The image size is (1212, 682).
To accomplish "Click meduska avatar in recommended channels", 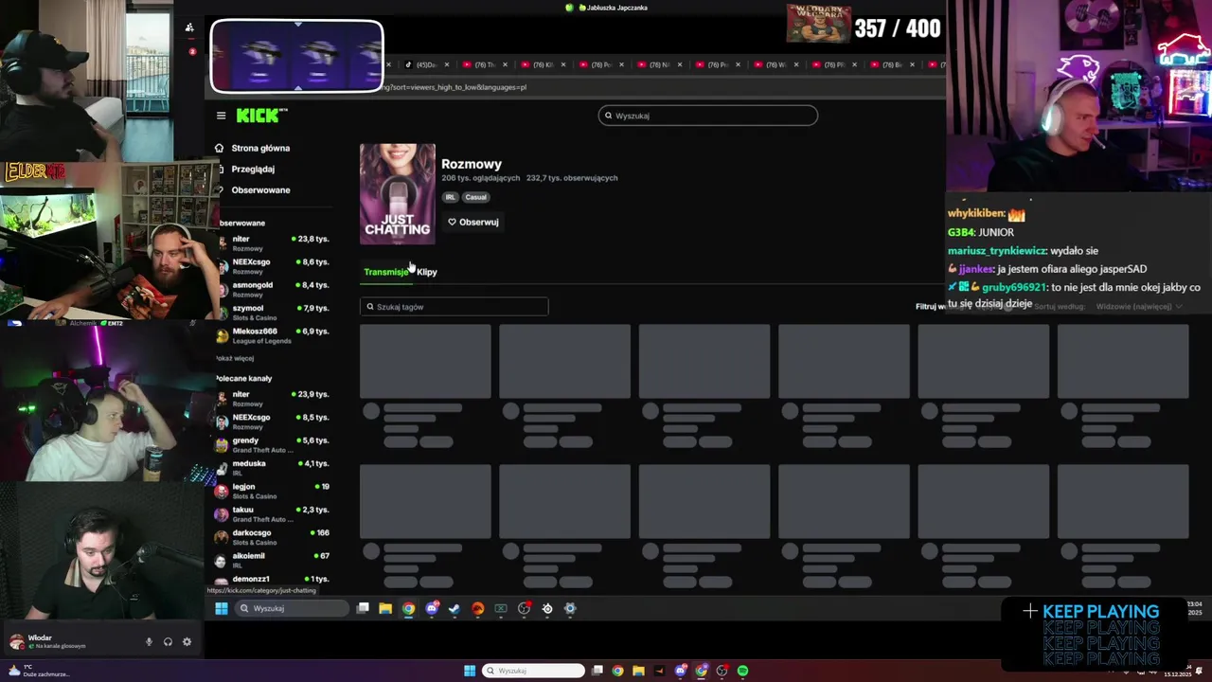I will [222, 467].
